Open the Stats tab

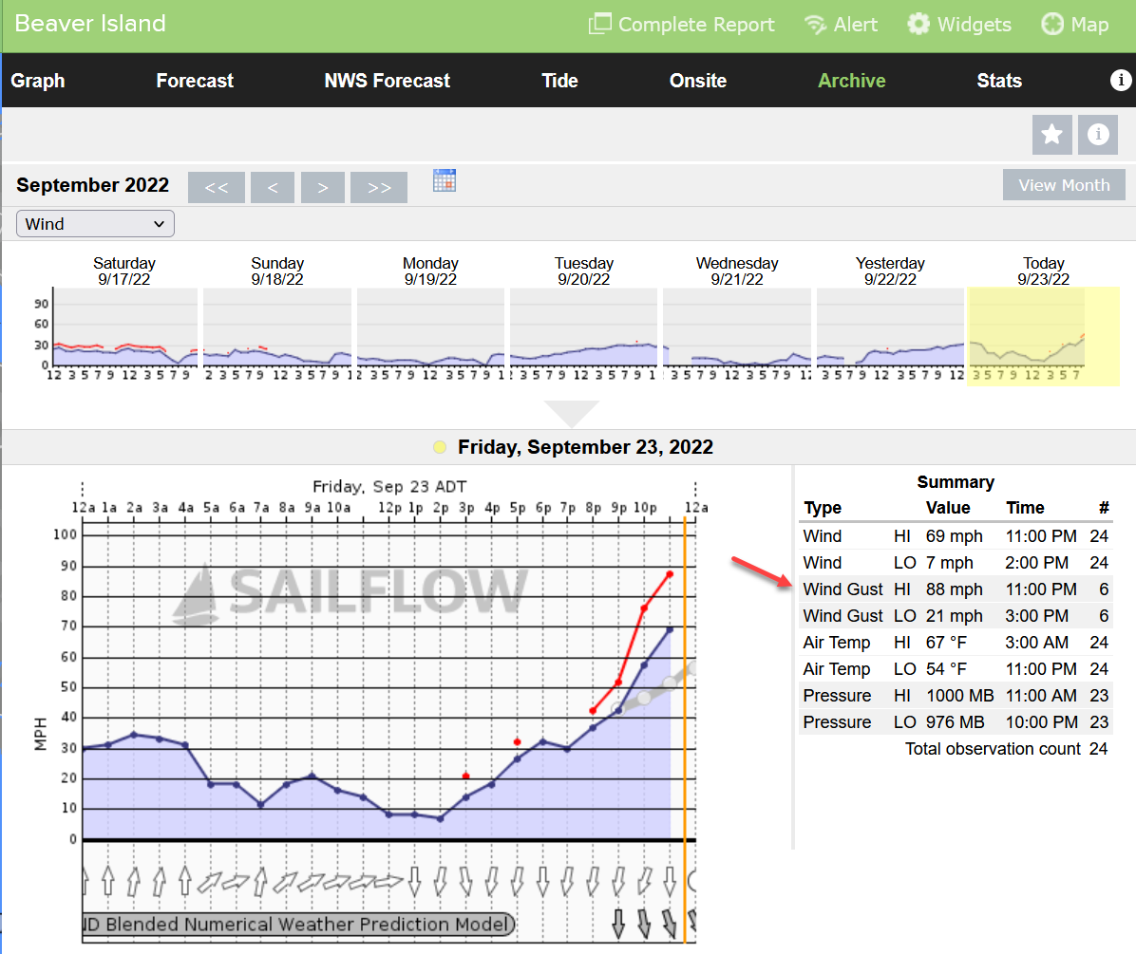[999, 81]
